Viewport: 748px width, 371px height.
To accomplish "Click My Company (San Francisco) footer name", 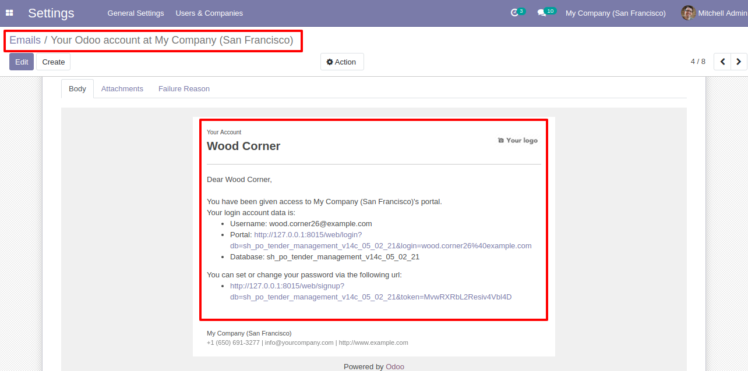I will click(x=249, y=333).
